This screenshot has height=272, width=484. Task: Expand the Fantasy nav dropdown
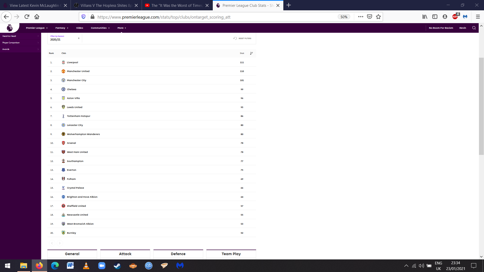click(62, 28)
